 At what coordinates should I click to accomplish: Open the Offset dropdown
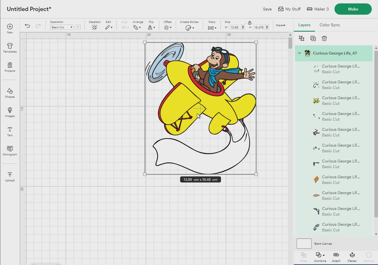pyautogui.click(x=168, y=27)
